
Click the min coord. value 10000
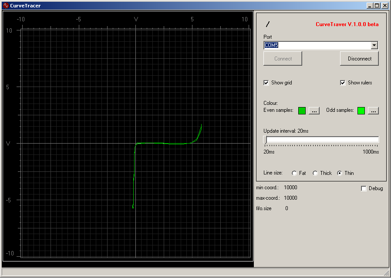coord(290,188)
